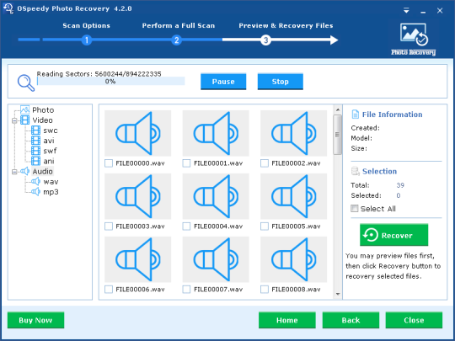Click the Photo Recovery logo icon
Viewport: 455px width, 341px height.
413,39
